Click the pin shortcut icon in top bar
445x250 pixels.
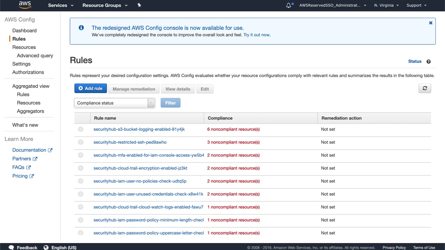tap(139, 5)
